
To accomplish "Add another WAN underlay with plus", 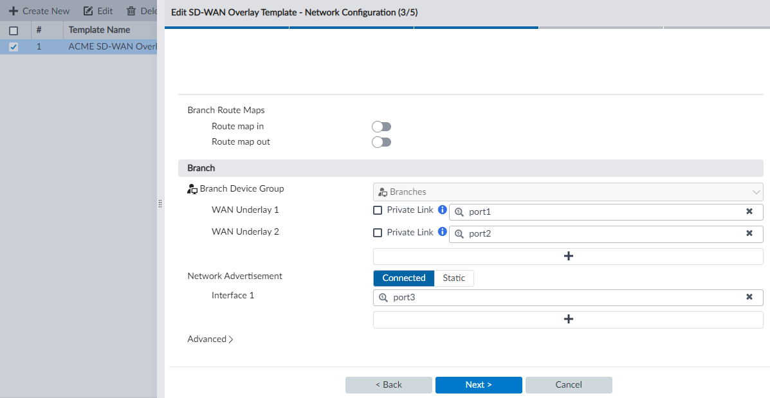I will (568, 256).
